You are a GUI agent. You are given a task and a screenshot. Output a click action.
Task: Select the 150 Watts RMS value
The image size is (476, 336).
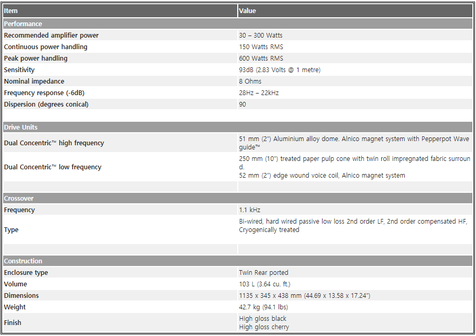(x=261, y=47)
